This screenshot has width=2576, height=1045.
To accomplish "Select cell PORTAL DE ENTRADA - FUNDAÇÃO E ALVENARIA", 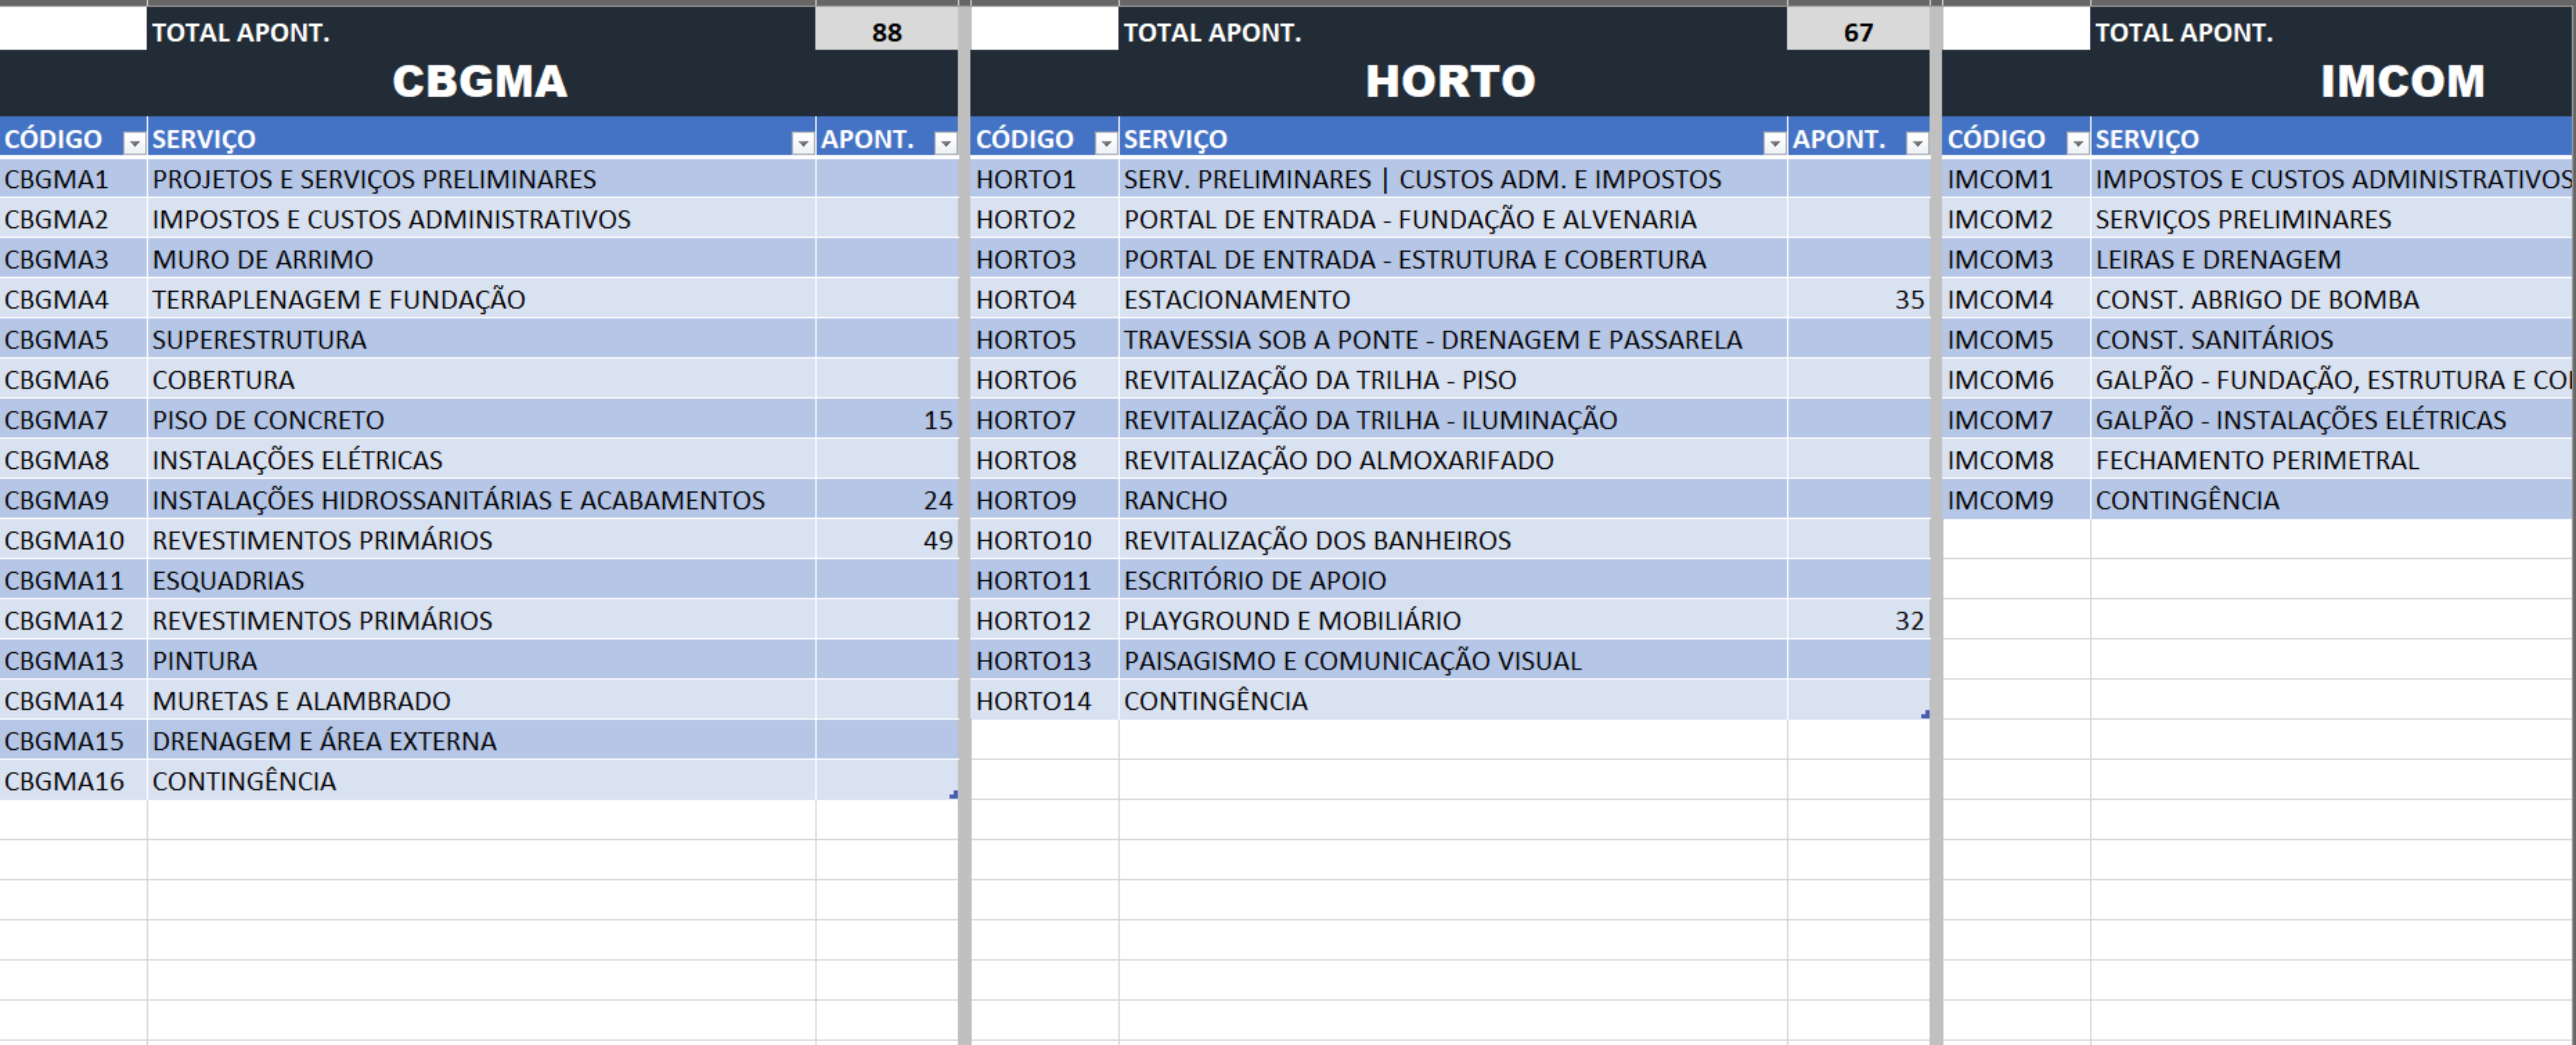I will (1453, 219).
